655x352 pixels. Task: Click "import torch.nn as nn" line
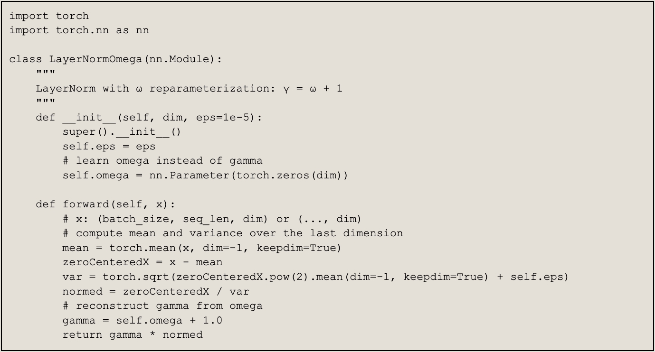coord(79,30)
